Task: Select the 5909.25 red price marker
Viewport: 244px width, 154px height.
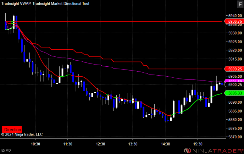Action: click(x=234, y=69)
